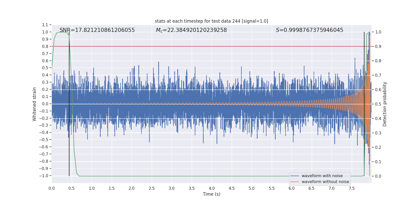Click the S=0.9998 score annotation
Viewport: 413px width, 206px height.
pyautogui.click(x=309, y=30)
